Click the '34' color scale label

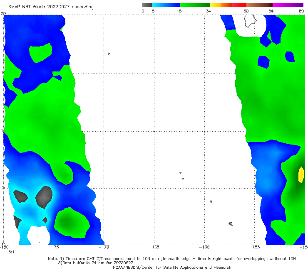pyautogui.click(x=209, y=11)
